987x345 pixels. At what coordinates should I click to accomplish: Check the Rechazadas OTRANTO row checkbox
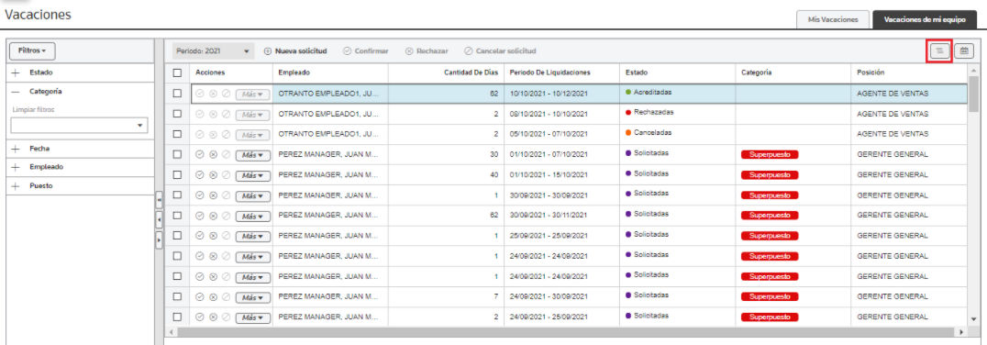pos(178,114)
